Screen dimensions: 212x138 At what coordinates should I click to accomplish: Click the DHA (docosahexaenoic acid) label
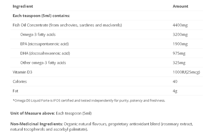tap(45, 53)
